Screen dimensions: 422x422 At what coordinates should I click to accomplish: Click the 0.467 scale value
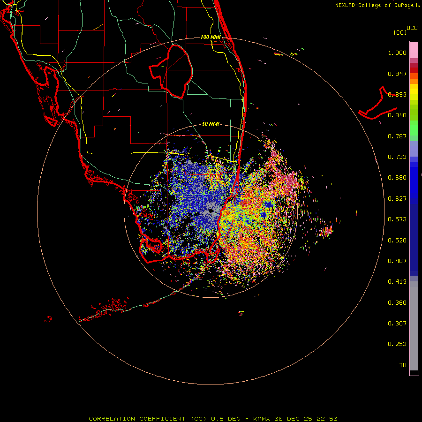(x=397, y=261)
